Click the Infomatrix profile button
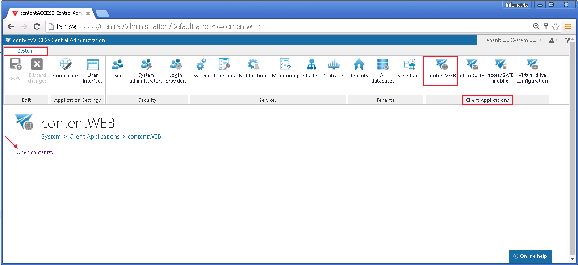This screenshot has height=265, width=578. tap(516, 5)
